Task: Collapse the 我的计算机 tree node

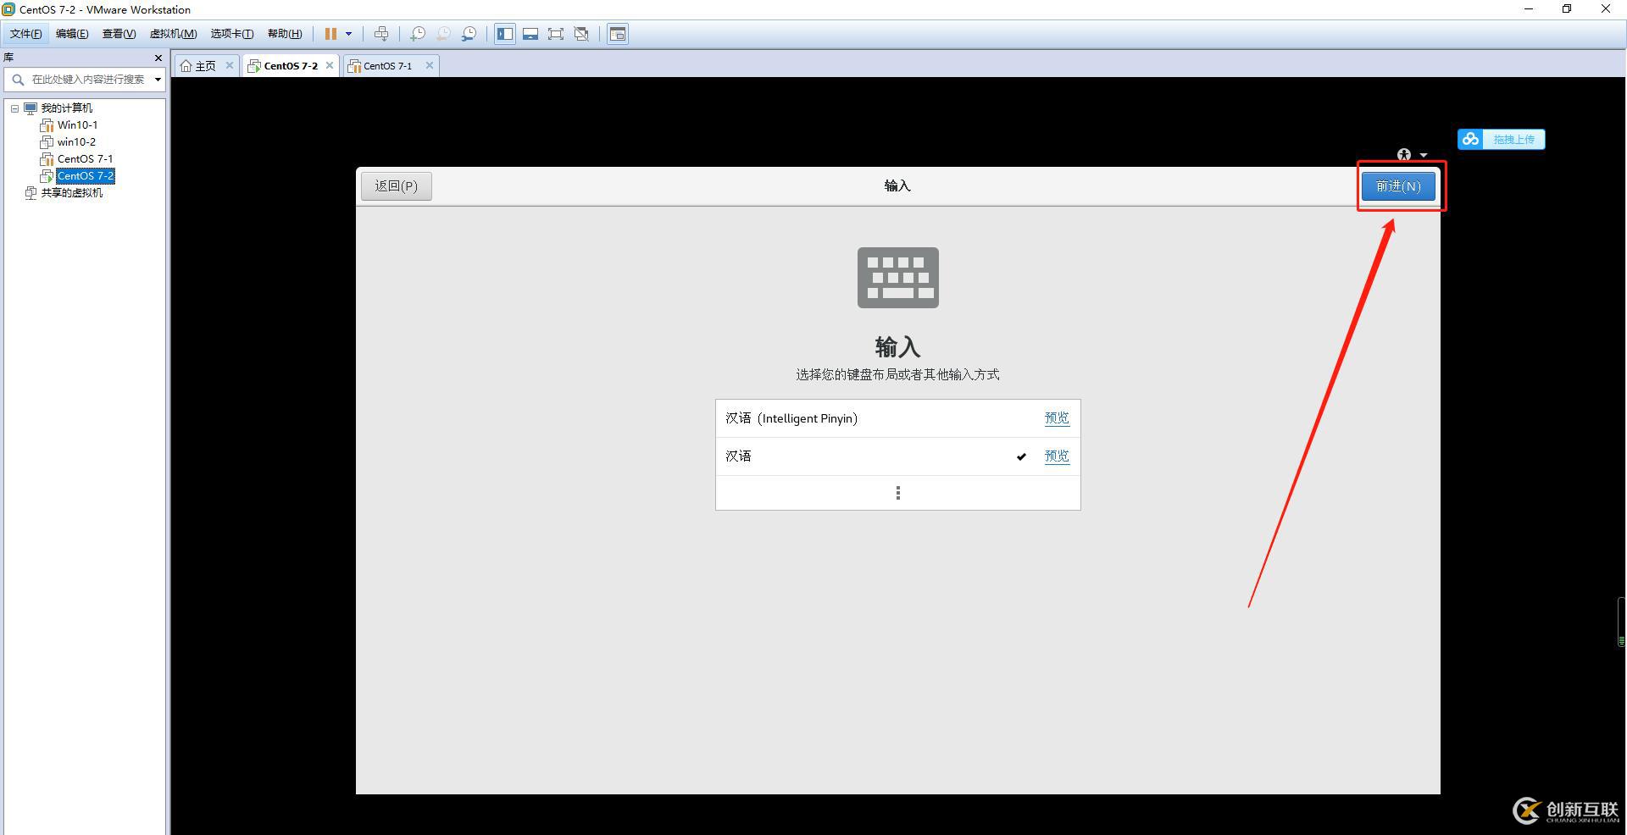Action: [14, 108]
